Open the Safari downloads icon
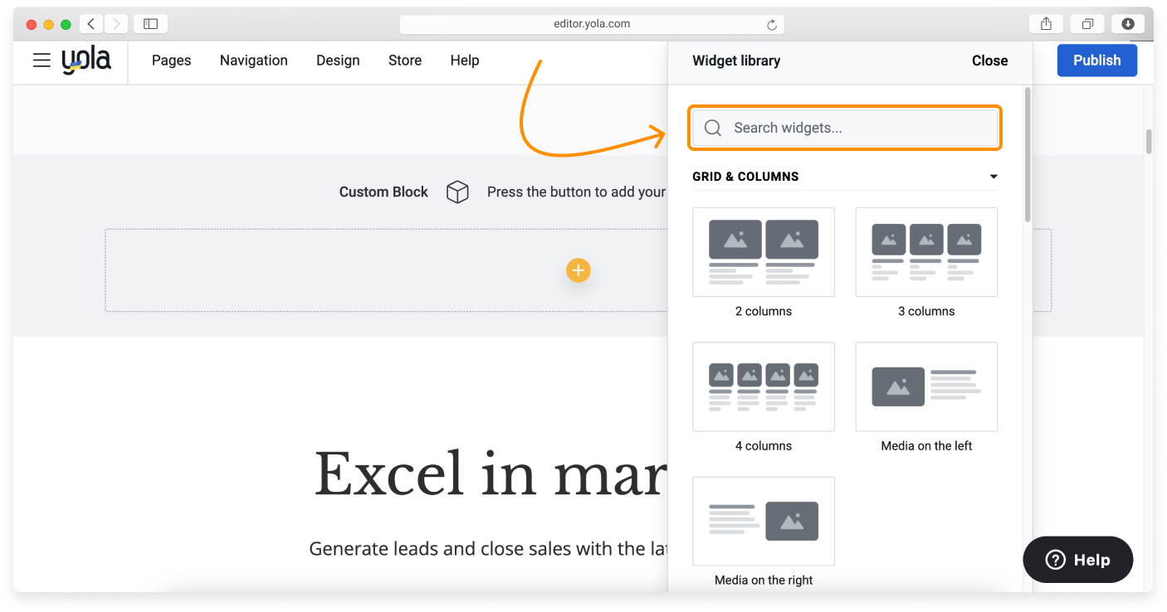Image resolution: width=1167 pixels, height=612 pixels. pyautogui.click(x=1127, y=24)
